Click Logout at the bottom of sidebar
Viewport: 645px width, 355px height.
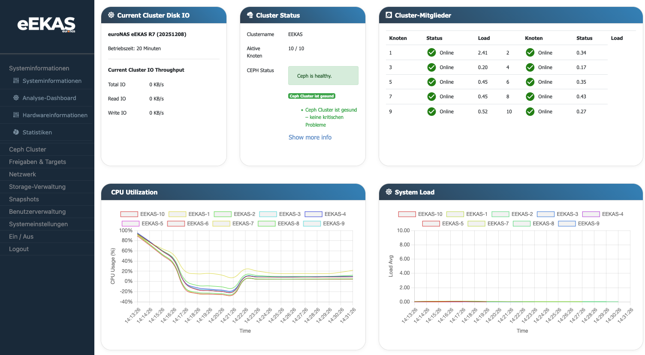[20, 249]
